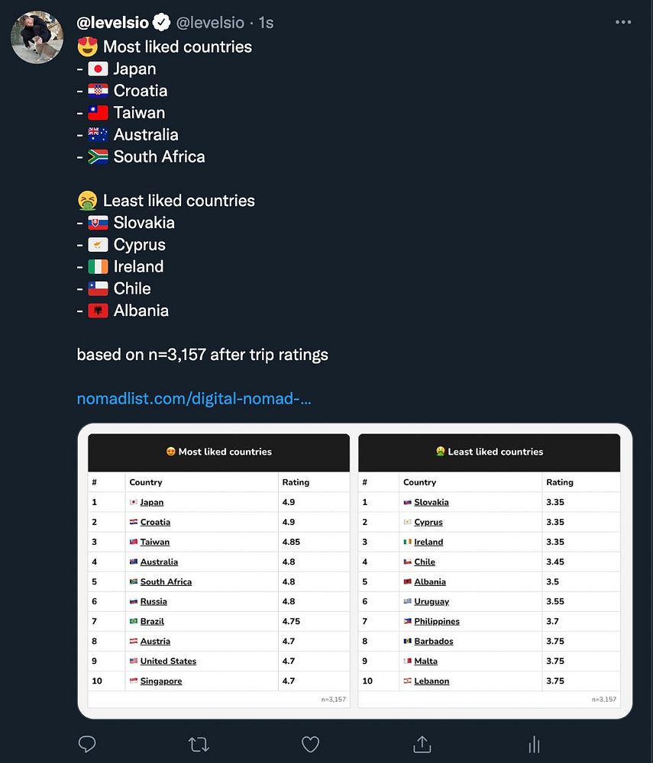View tweet analytics bar chart icon

(534, 744)
